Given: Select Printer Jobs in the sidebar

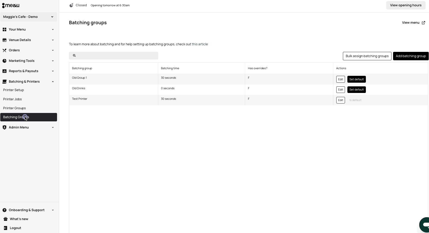Looking at the screenshot, I should tap(12, 99).
